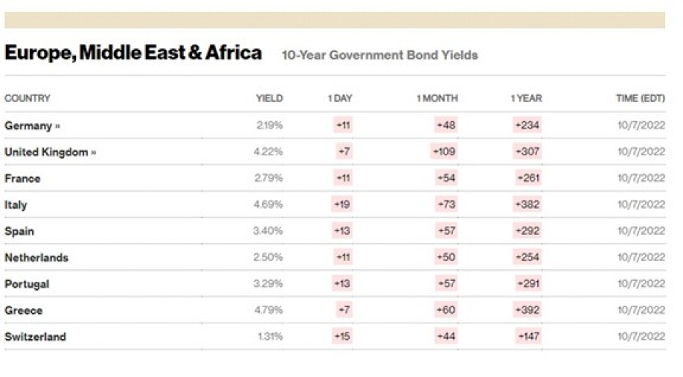Screen dimensions: 683x377
Task: Click United Kingdom's +109 one-month change
Action: pyautogui.click(x=444, y=152)
